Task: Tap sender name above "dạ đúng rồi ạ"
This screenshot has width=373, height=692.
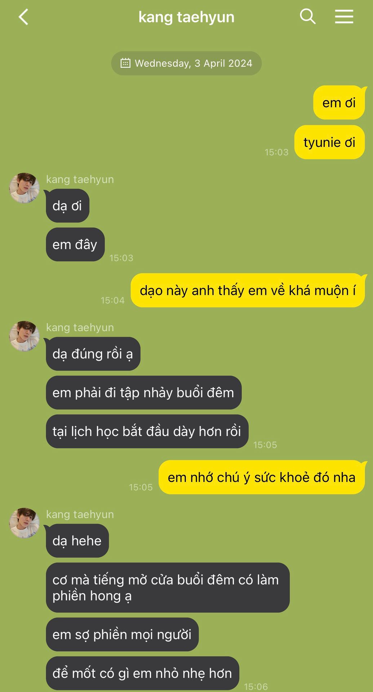Action: (x=80, y=327)
